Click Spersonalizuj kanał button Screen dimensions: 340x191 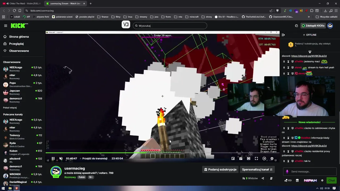pos(257,170)
